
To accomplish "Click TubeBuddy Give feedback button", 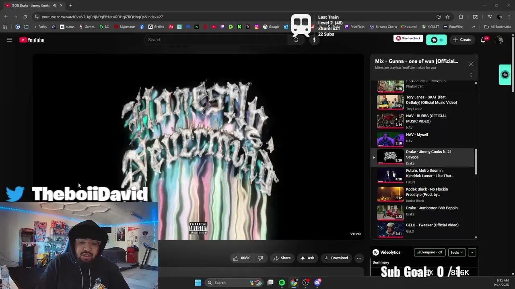I will coord(408,39).
